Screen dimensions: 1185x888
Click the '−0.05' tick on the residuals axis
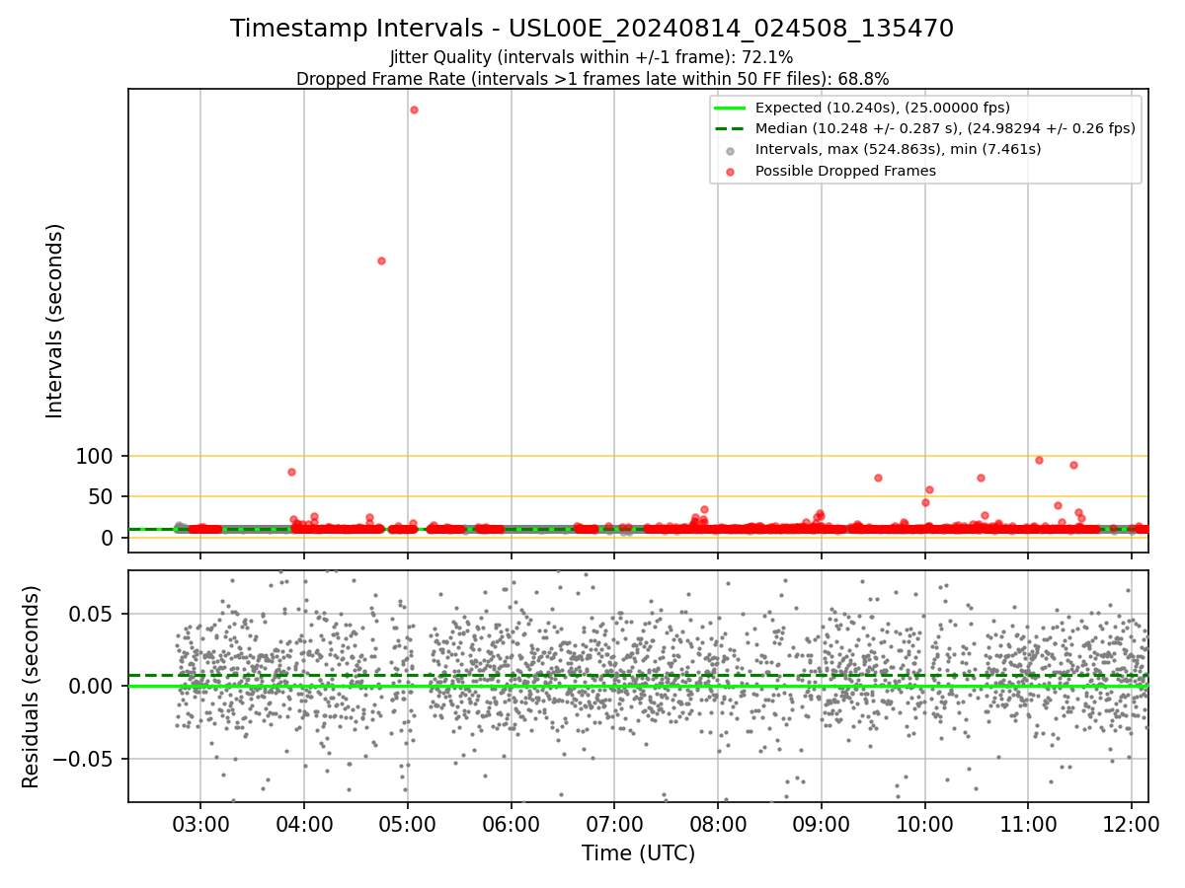click(x=85, y=759)
